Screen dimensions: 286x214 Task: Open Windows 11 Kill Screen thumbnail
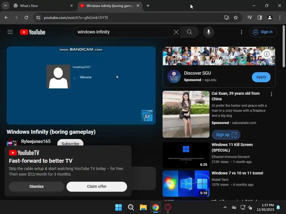186,155
